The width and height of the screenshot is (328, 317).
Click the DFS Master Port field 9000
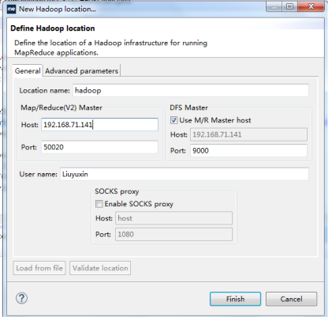click(248, 151)
